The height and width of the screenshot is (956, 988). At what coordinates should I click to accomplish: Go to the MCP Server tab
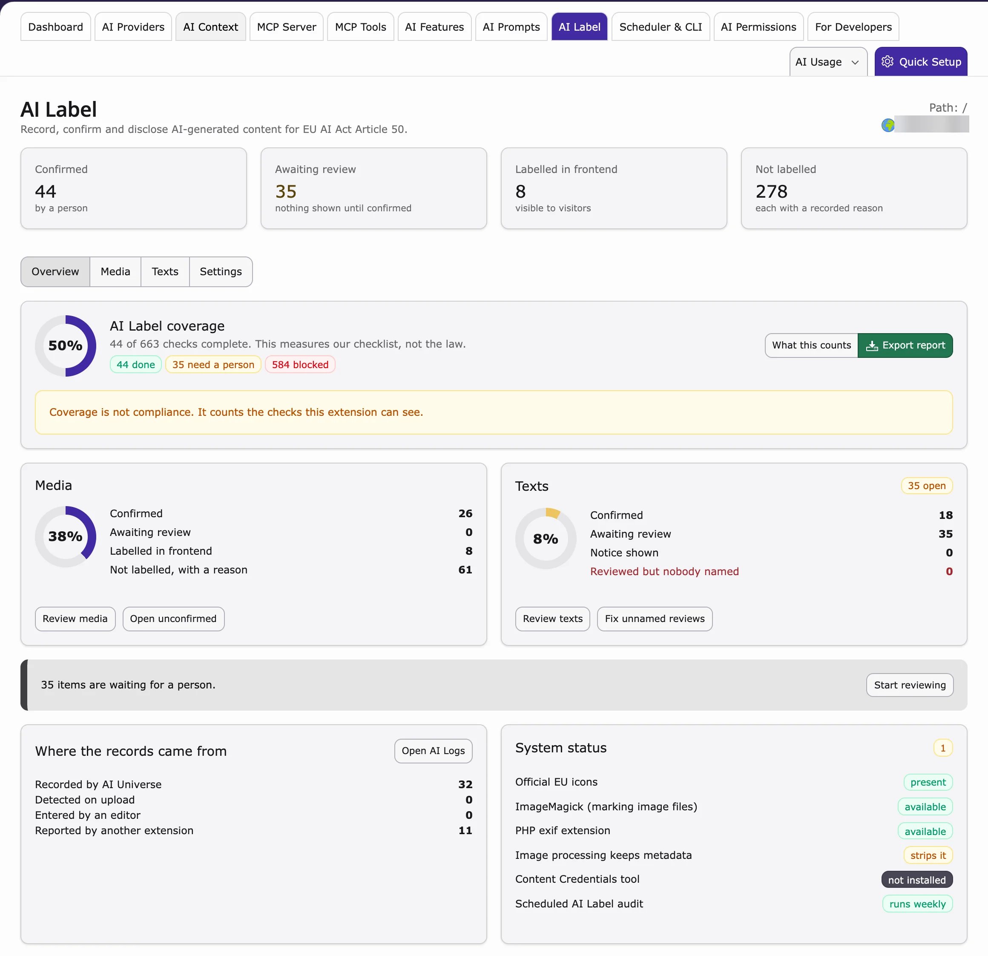(x=286, y=27)
